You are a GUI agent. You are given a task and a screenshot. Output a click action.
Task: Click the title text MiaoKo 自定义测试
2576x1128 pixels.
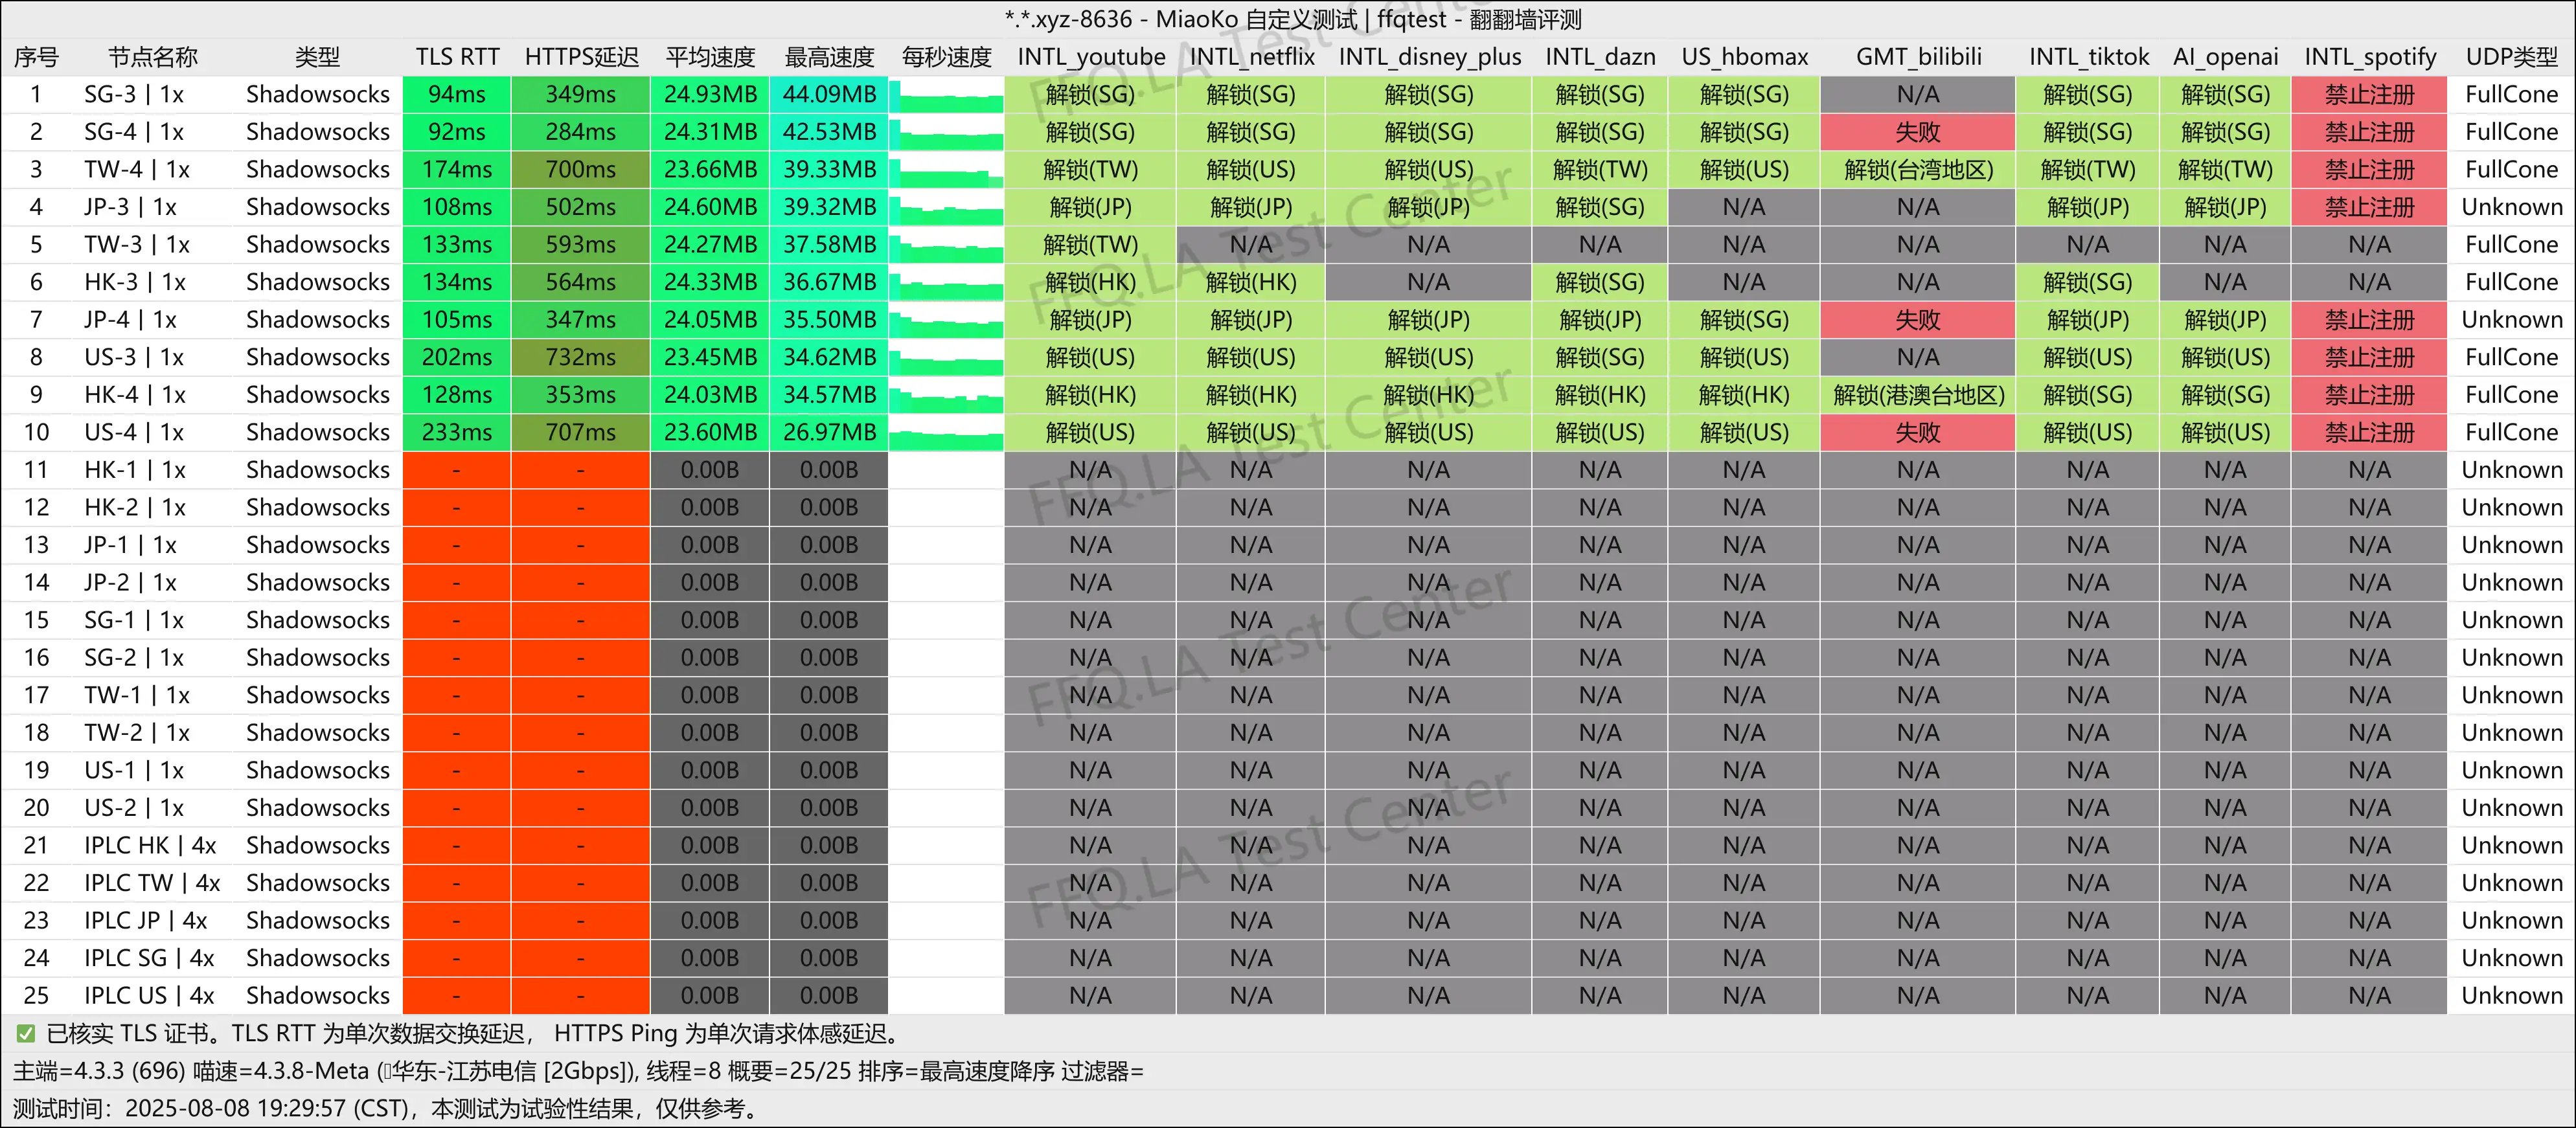1257,19
